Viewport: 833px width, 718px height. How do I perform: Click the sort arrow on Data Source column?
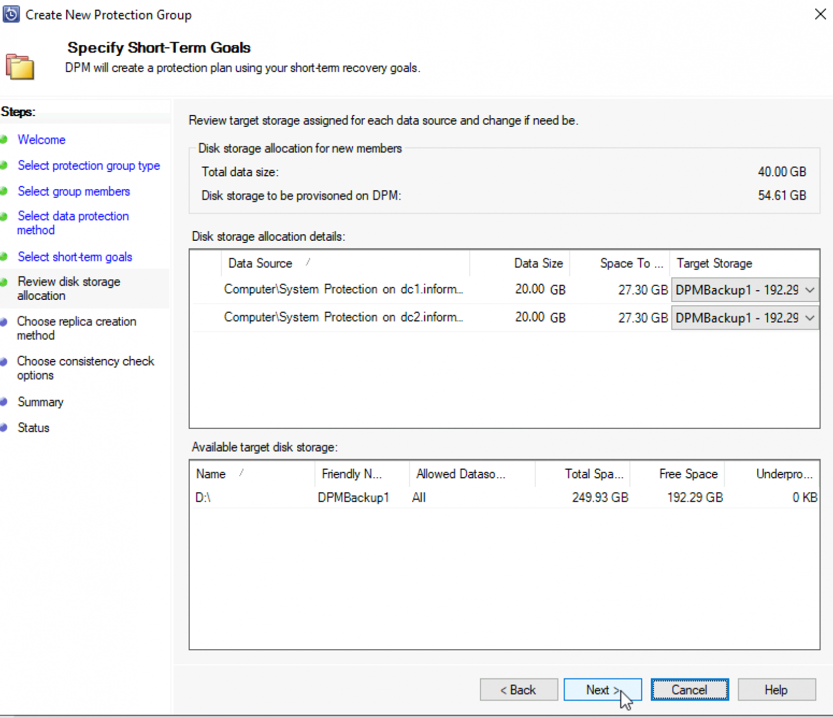[x=307, y=262]
